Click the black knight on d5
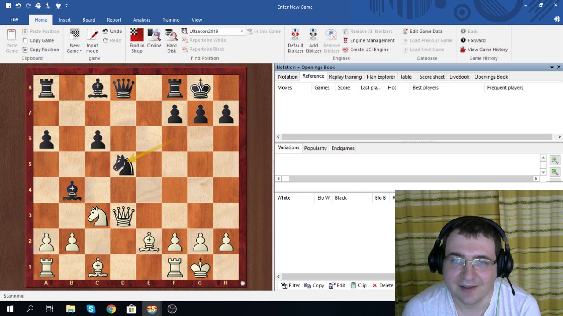This screenshot has height=316, width=563. click(123, 165)
